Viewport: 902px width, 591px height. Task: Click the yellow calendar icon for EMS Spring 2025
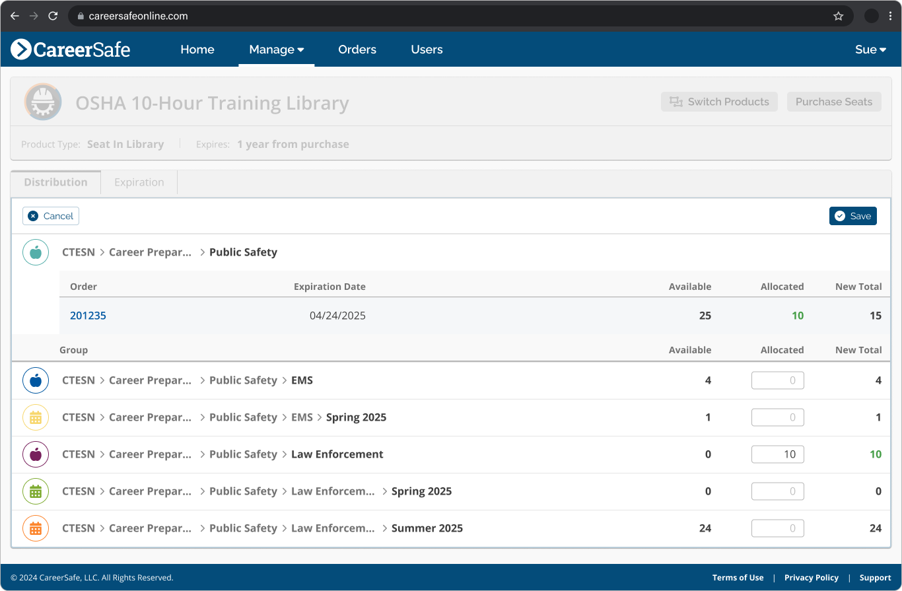pyautogui.click(x=36, y=417)
